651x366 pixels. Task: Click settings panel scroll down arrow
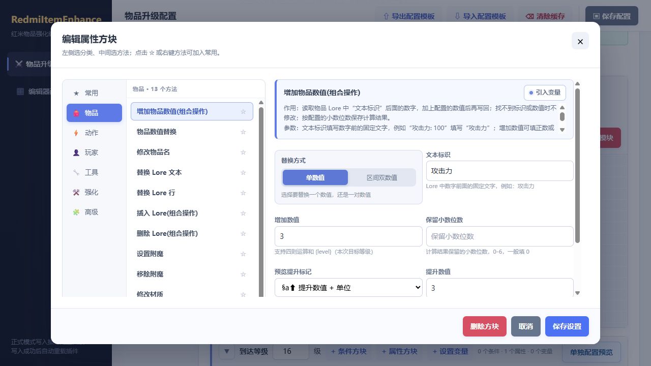point(577,293)
